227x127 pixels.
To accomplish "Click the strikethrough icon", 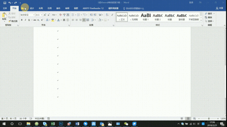I will point(35,20).
